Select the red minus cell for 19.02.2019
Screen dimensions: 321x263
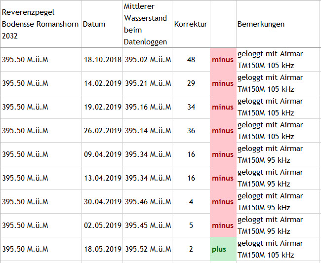(223, 107)
